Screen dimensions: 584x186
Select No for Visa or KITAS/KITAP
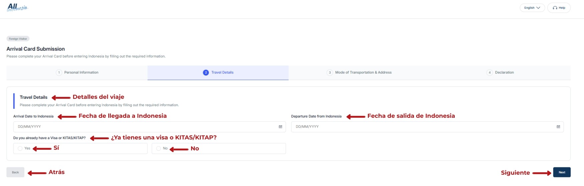point(159,148)
